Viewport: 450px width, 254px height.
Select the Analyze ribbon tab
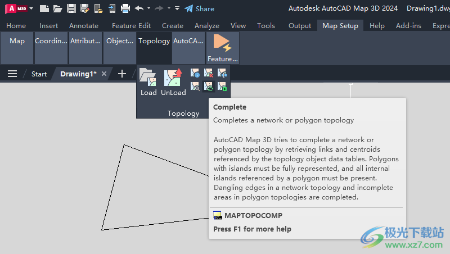(207, 26)
